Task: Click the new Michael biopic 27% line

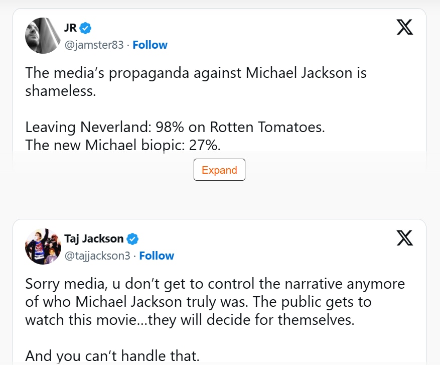Action: coord(123,145)
